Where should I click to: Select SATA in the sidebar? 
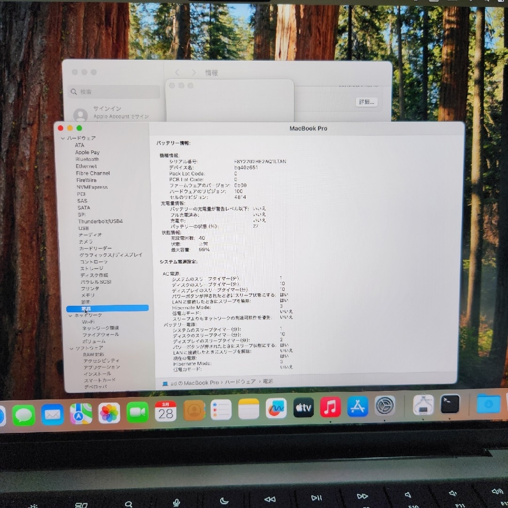click(84, 208)
